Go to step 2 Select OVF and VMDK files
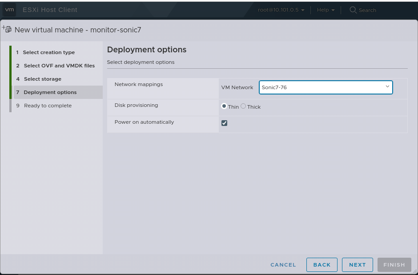 pyautogui.click(x=59, y=66)
